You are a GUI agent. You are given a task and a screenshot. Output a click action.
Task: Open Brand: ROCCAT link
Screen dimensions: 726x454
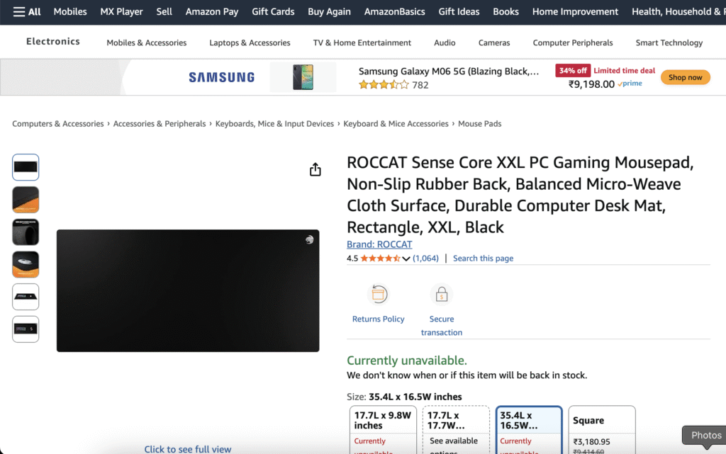tap(379, 244)
